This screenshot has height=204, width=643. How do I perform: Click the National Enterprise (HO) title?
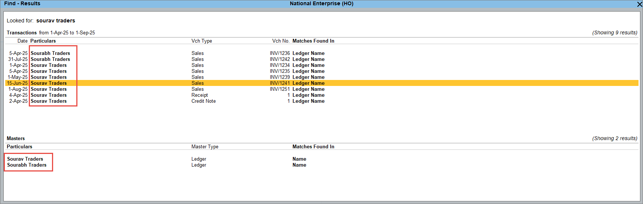pyautogui.click(x=321, y=4)
